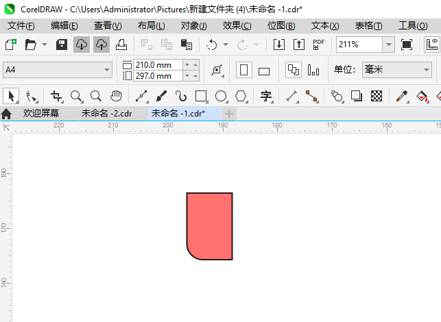This screenshot has height=322, width=441.
Task: Click the page height field 297.0 mm
Action: (158, 76)
